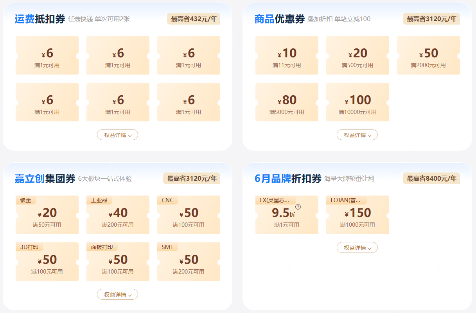This screenshot has width=476, height=313.
Task: Expand 权益详情 under 商品优惠券
Action: click(357, 135)
